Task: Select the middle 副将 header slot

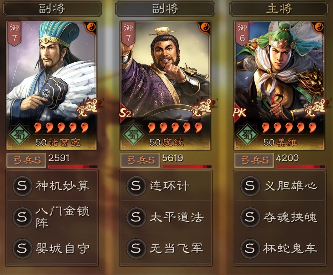Action: 165,9
